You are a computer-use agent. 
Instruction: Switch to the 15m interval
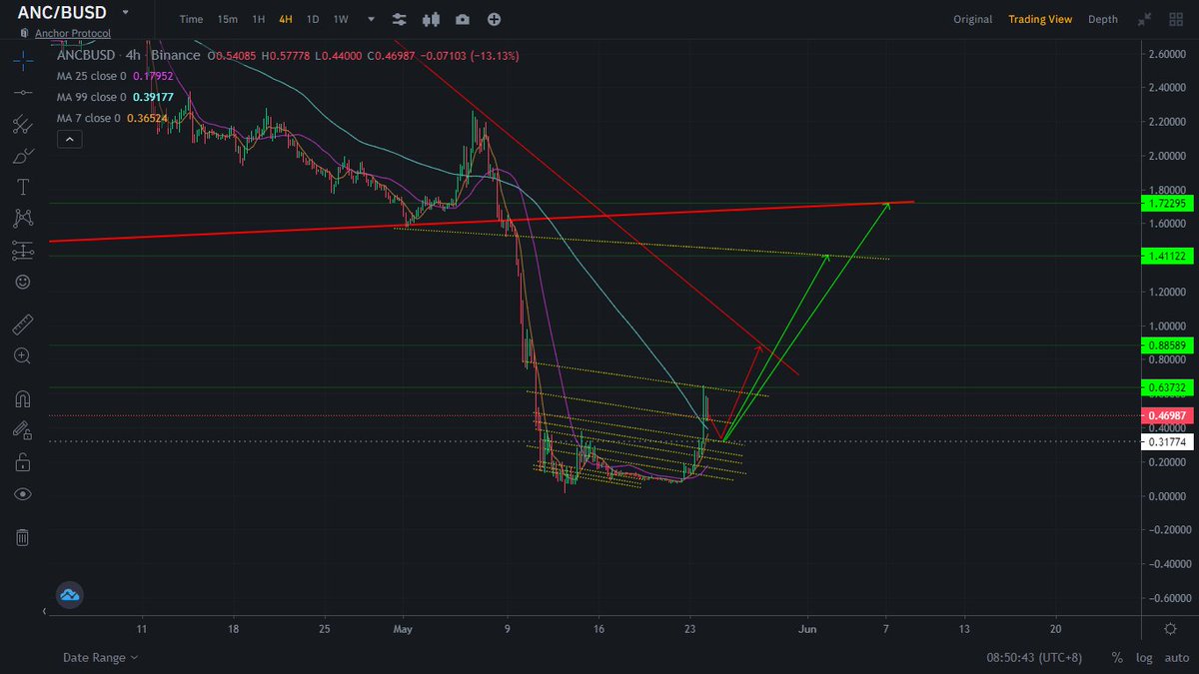pyautogui.click(x=228, y=19)
